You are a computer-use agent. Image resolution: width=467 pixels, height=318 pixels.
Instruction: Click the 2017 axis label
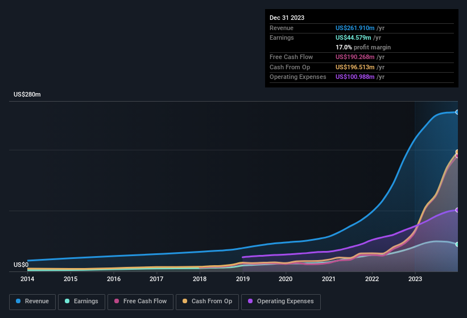156,279
